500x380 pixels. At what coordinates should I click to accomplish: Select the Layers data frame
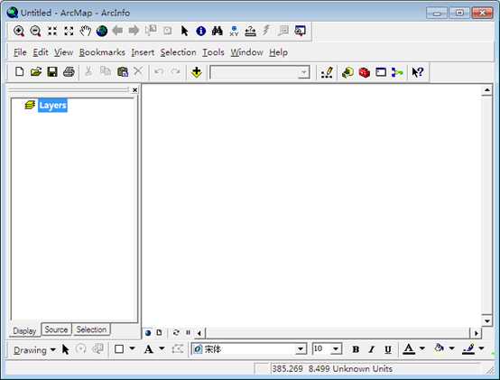(52, 106)
